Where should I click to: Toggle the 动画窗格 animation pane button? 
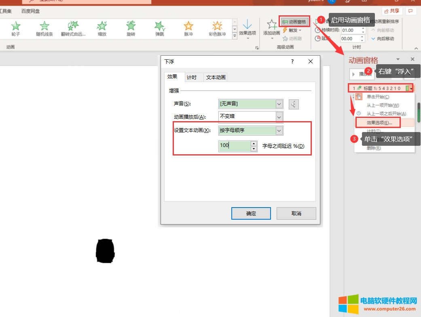295,21
